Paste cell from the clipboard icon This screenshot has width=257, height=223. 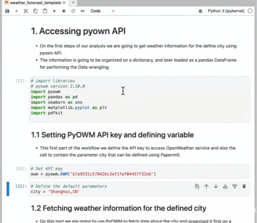pyautogui.click(x=45, y=11)
